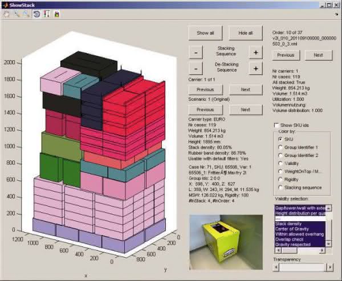Viewport: 342px width, 281px height.
Task: Select the Rigidity color-by radio button
Action: (280, 180)
